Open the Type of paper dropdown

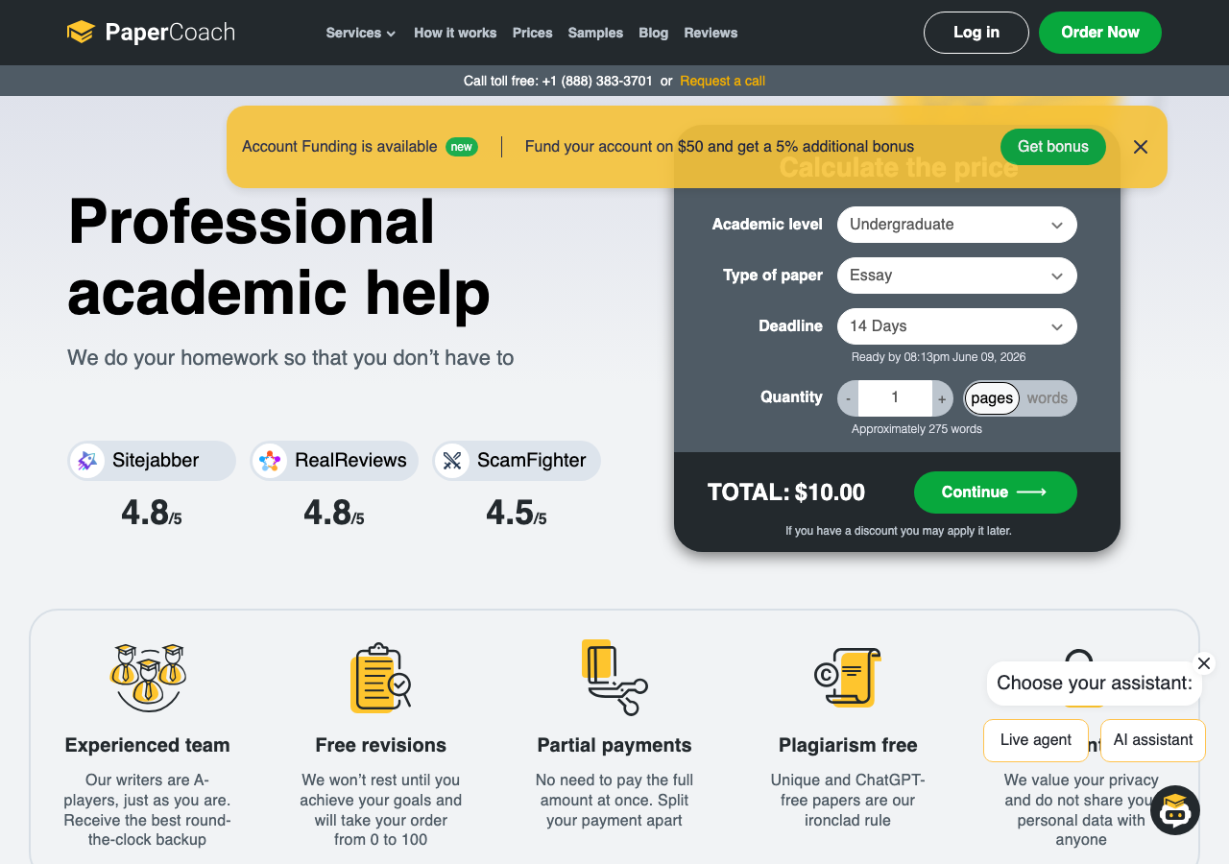click(957, 276)
